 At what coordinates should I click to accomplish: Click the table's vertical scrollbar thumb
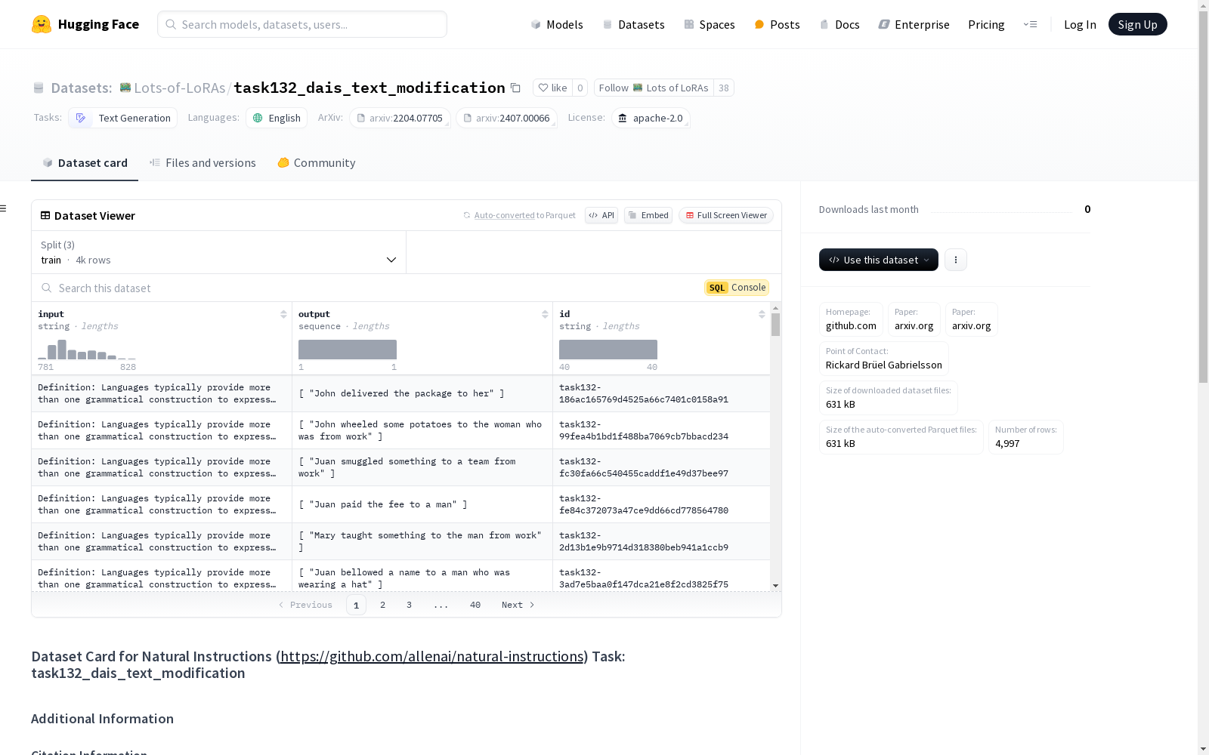(x=775, y=325)
